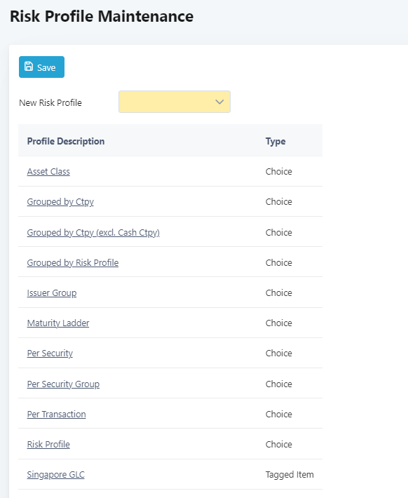
Task: Open the Issuer Group profile
Action: click(x=52, y=292)
